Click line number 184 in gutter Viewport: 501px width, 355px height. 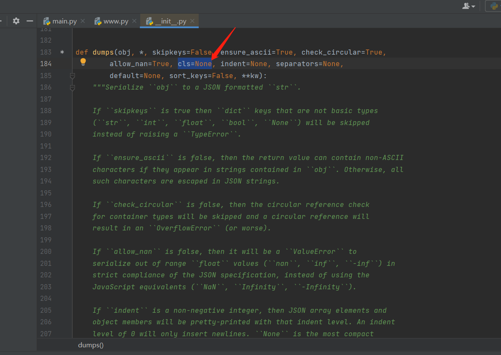[x=46, y=64]
